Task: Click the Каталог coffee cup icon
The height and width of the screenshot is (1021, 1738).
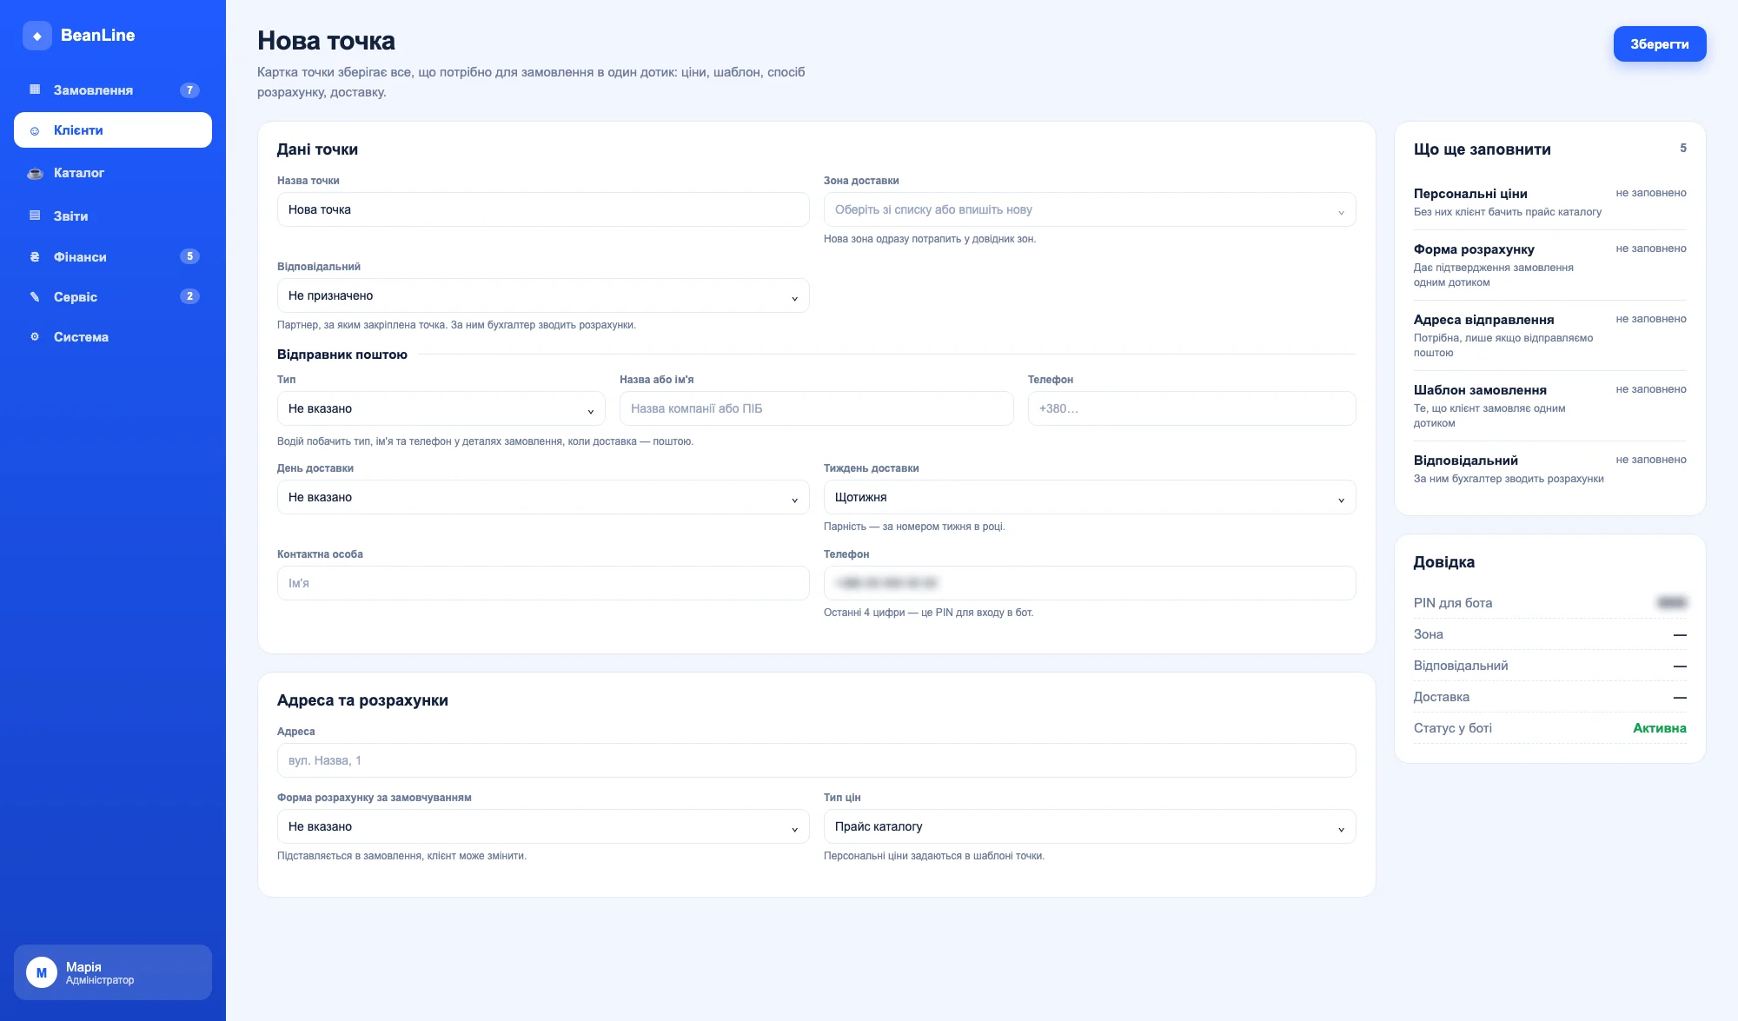Action: click(x=35, y=173)
